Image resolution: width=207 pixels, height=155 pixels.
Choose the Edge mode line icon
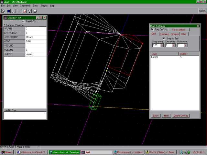pyautogui.click(x=19, y=11)
